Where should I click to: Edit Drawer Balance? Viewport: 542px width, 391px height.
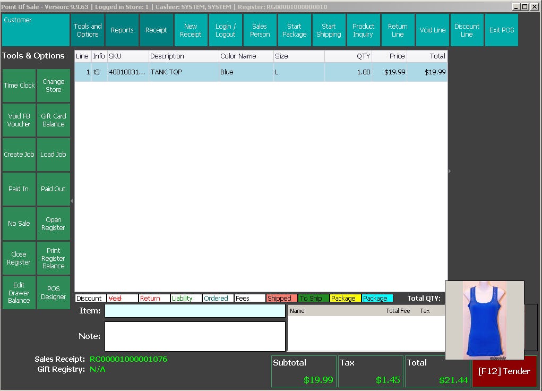pos(19,293)
